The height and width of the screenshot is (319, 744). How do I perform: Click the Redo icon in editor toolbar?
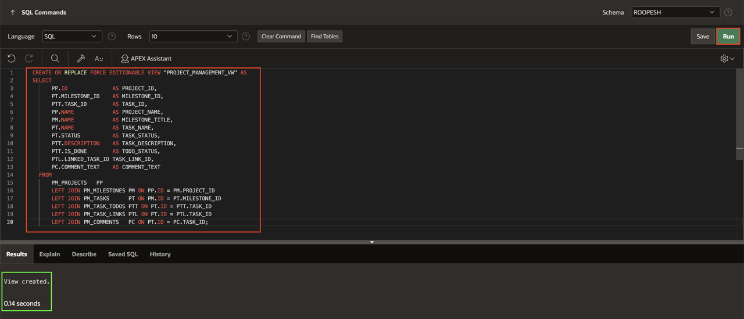(29, 59)
